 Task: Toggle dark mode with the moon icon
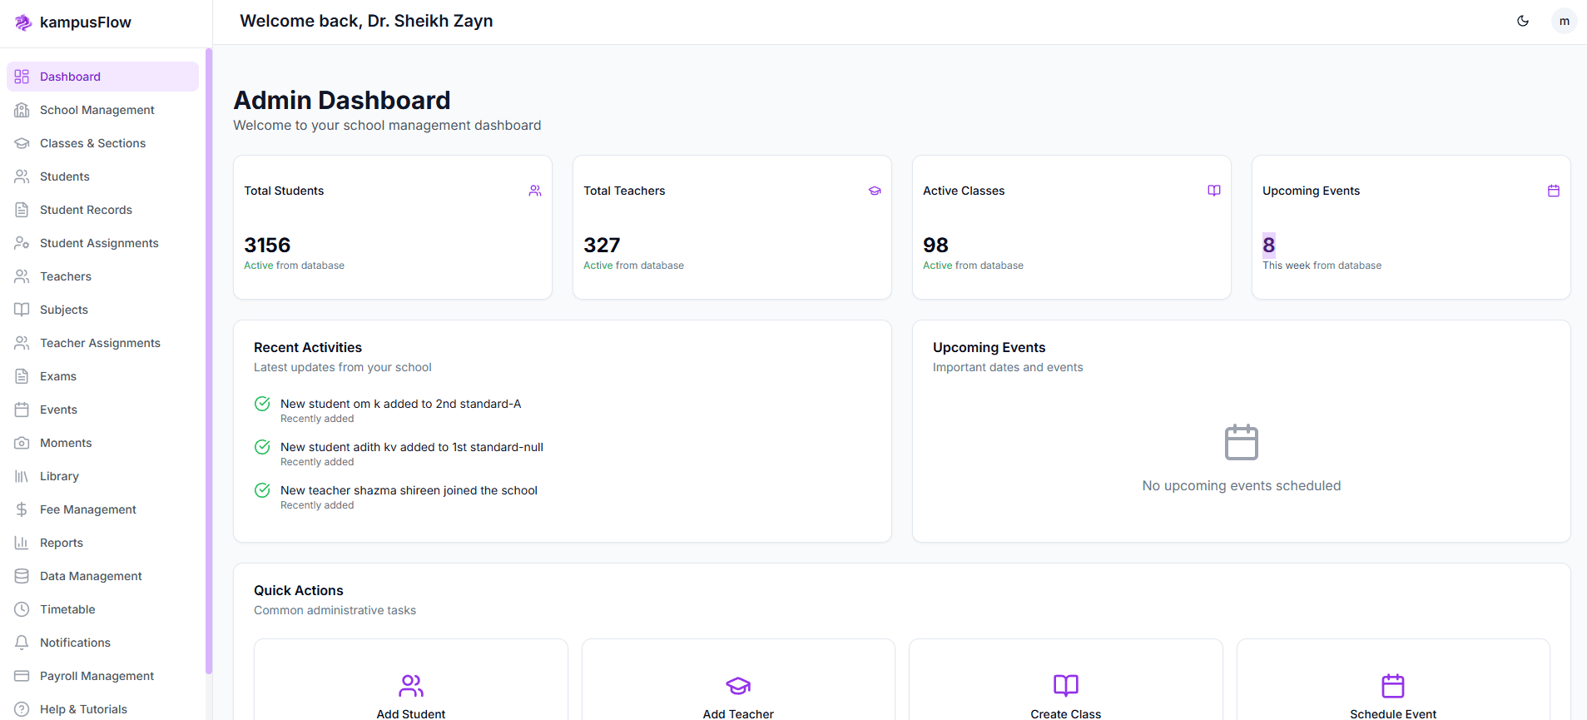[x=1523, y=21]
